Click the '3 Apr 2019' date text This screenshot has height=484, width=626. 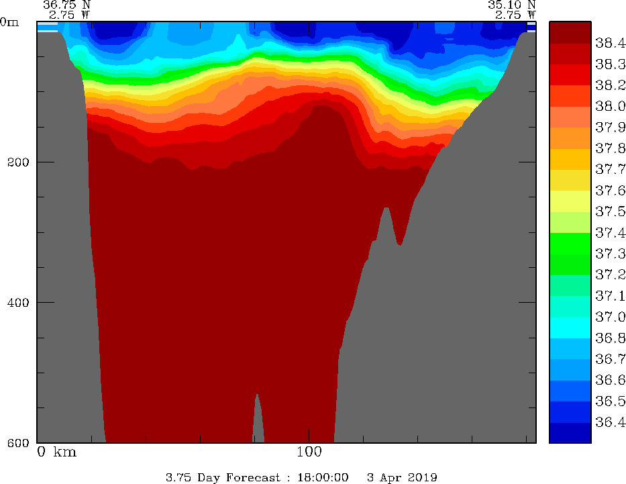click(402, 477)
